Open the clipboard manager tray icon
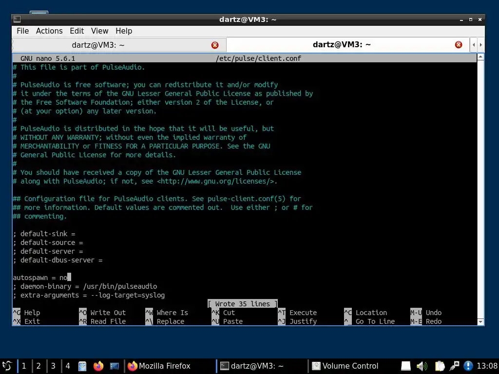The width and height of the screenshot is (499, 374). point(440,366)
